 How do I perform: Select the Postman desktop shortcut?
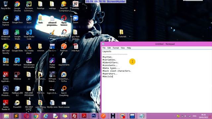pos(64,48)
